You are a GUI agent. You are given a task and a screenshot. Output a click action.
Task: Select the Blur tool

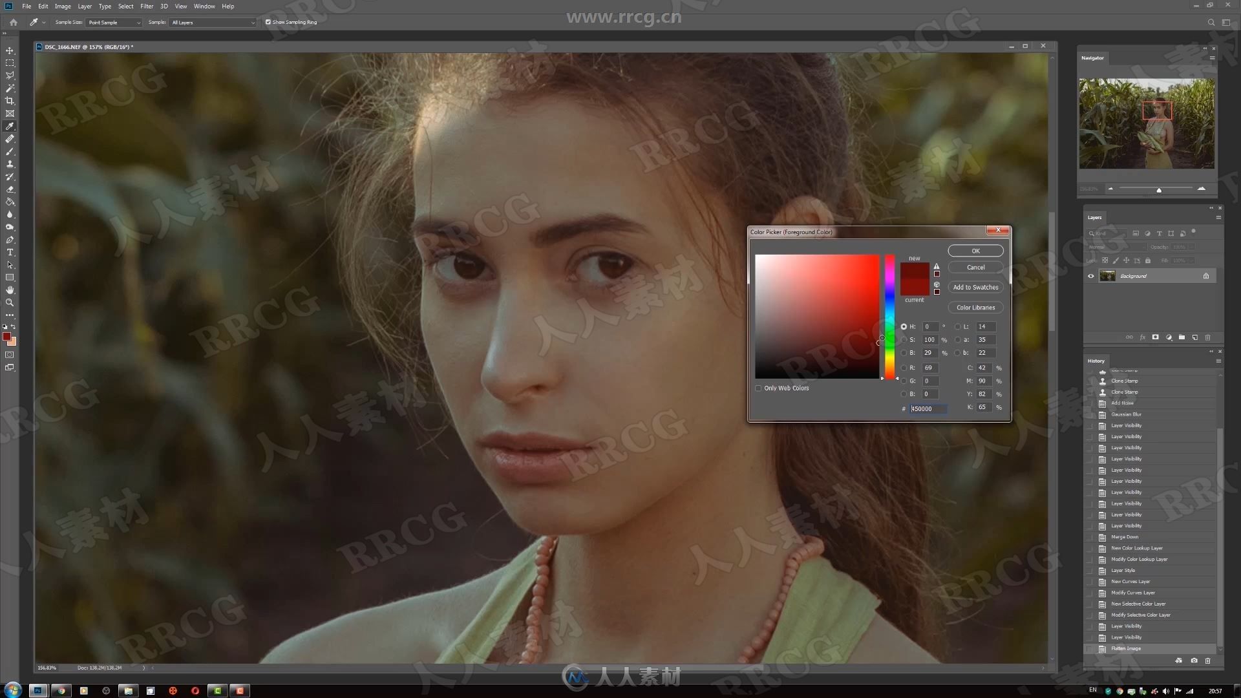10,215
